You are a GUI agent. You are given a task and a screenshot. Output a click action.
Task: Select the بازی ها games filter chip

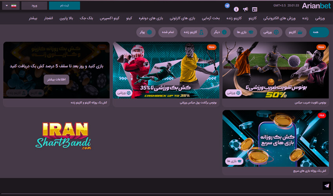[x=245, y=32]
